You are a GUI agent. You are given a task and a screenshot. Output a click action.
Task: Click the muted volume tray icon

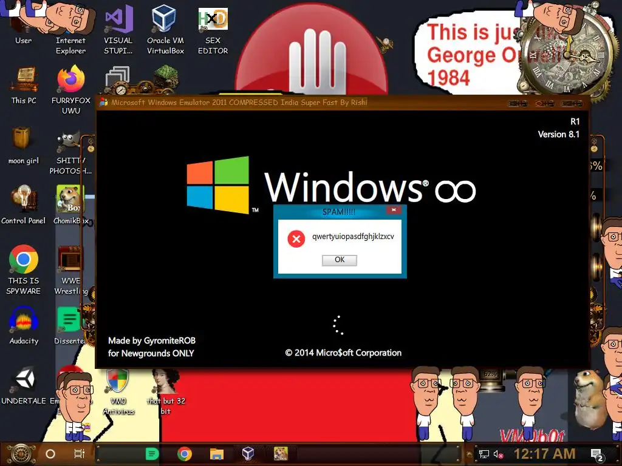(x=498, y=454)
